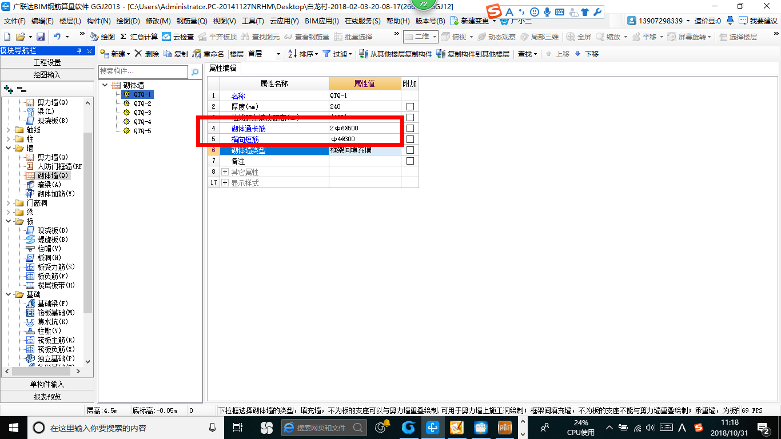This screenshot has width=781, height=439.
Task: Collapse 基础 folder in navigator
Action: pyautogui.click(x=9, y=294)
